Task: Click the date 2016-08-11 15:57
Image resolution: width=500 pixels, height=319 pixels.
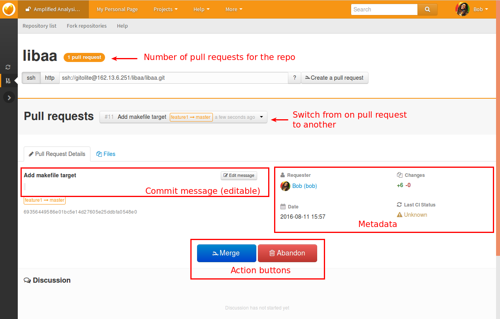Action: [x=303, y=217]
